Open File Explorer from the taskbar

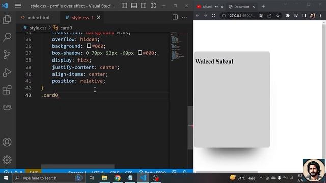(104, 178)
